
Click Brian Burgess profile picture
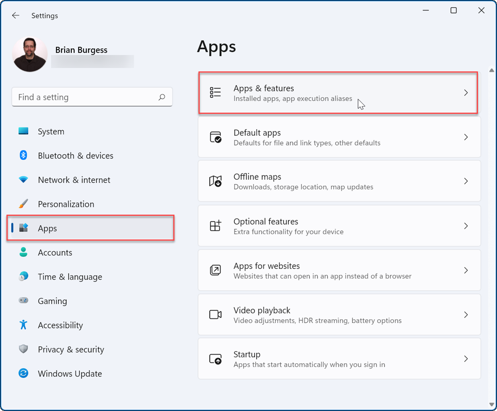coord(30,54)
